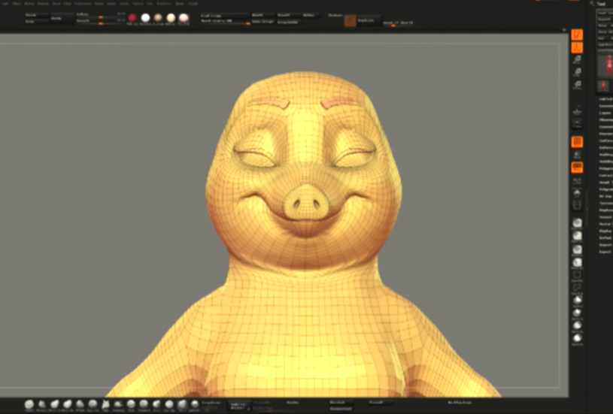Click the Tool palette title at top right
This screenshot has height=414, width=613.
pyautogui.click(x=601, y=4)
